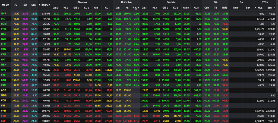
Task: Click VPB buy volume 767,40
Action: 108,111
